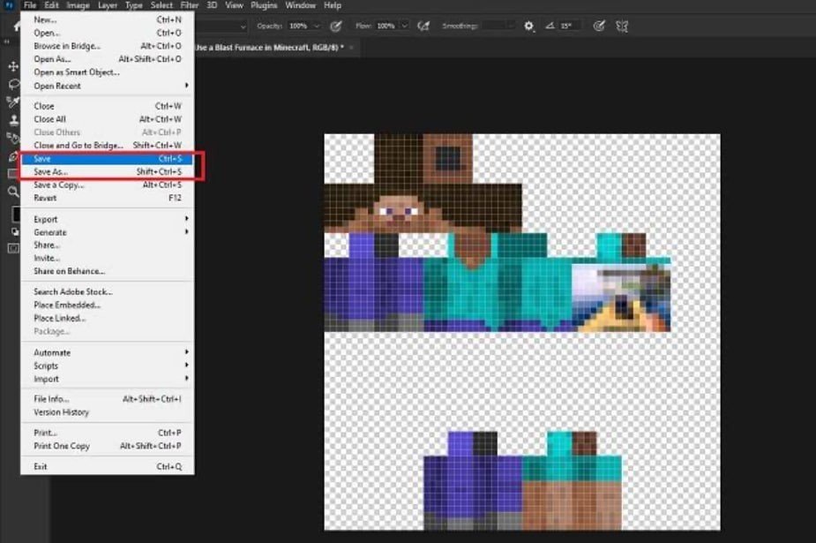Expand the Export submenu
Screen dimensions: 816x543
(x=108, y=219)
